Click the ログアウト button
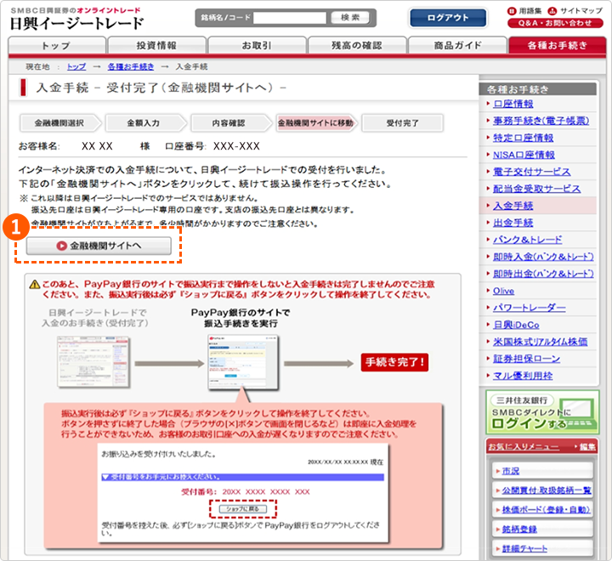 (448, 18)
